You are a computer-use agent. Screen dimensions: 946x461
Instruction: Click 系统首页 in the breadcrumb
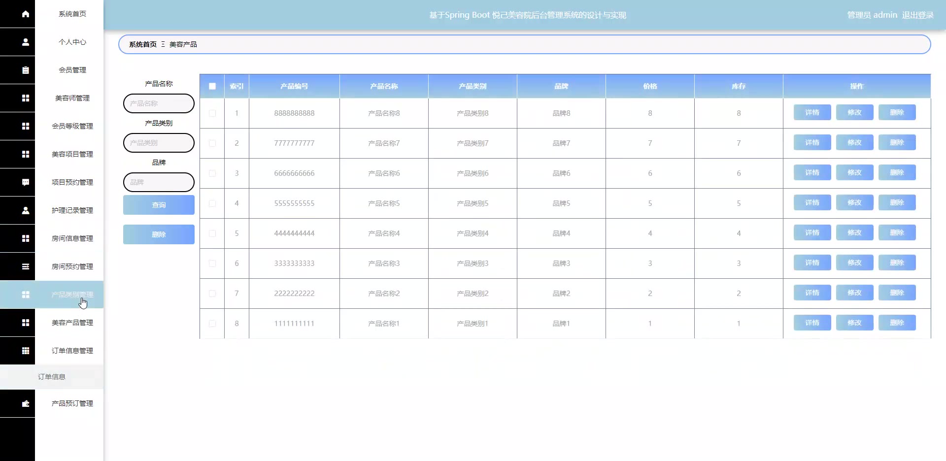click(x=143, y=44)
